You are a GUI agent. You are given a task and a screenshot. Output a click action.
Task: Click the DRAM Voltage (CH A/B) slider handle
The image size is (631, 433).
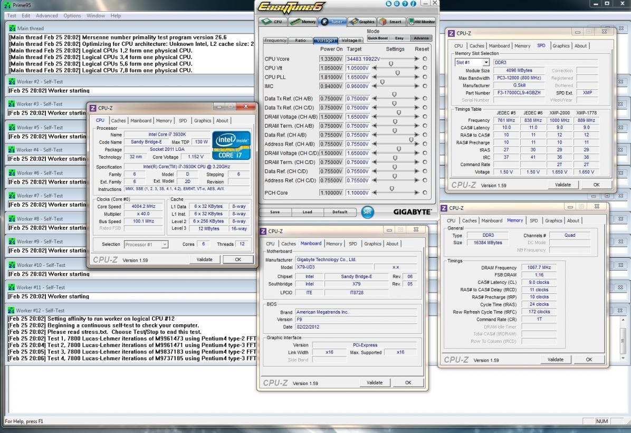398,113
